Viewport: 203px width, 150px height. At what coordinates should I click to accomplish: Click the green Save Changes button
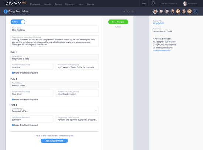(118, 22)
